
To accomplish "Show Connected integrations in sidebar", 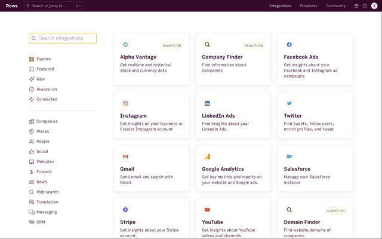I will coord(47,99).
